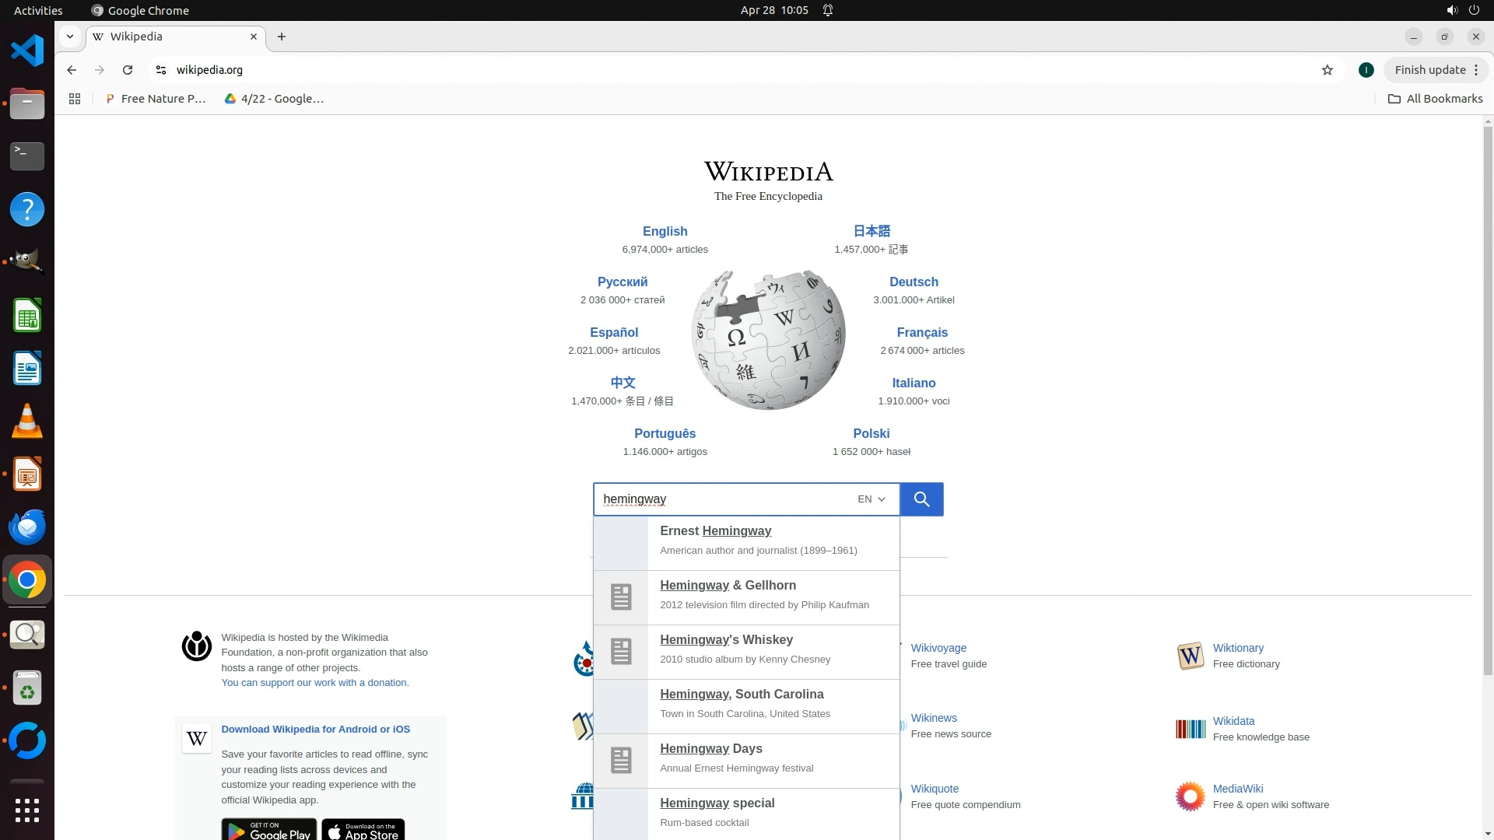Expand the EN language selector
1494x840 pixels.
pyautogui.click(x=871, y=499)
